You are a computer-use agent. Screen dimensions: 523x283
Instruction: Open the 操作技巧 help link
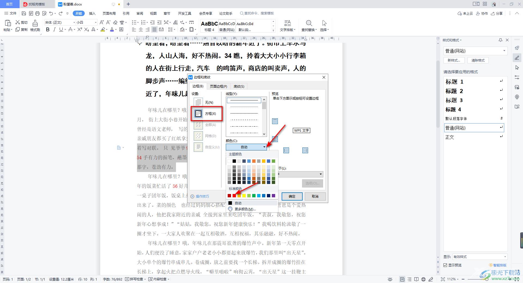pyautogui.click(x=200, y=196)
